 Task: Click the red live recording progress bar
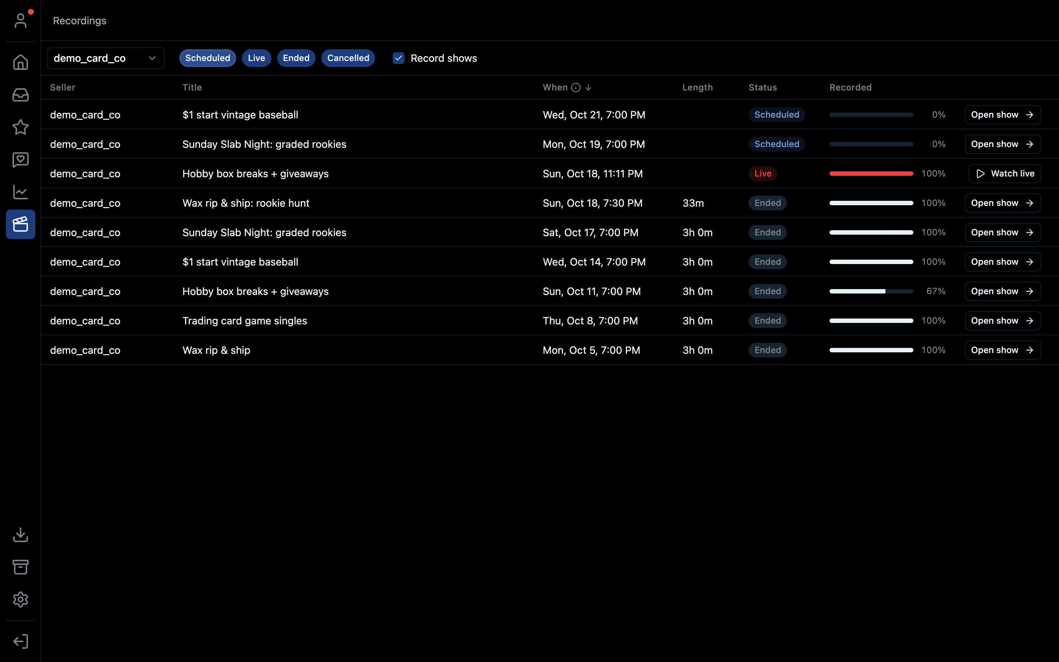871,173
